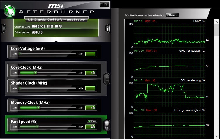Adjust the Core Voltage slider
The height and width of the screenshot is (139, 220).
coord(48,54)
